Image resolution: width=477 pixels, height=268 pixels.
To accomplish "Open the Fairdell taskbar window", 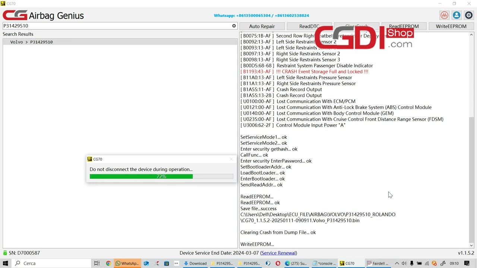I will [x=378, y=263].
